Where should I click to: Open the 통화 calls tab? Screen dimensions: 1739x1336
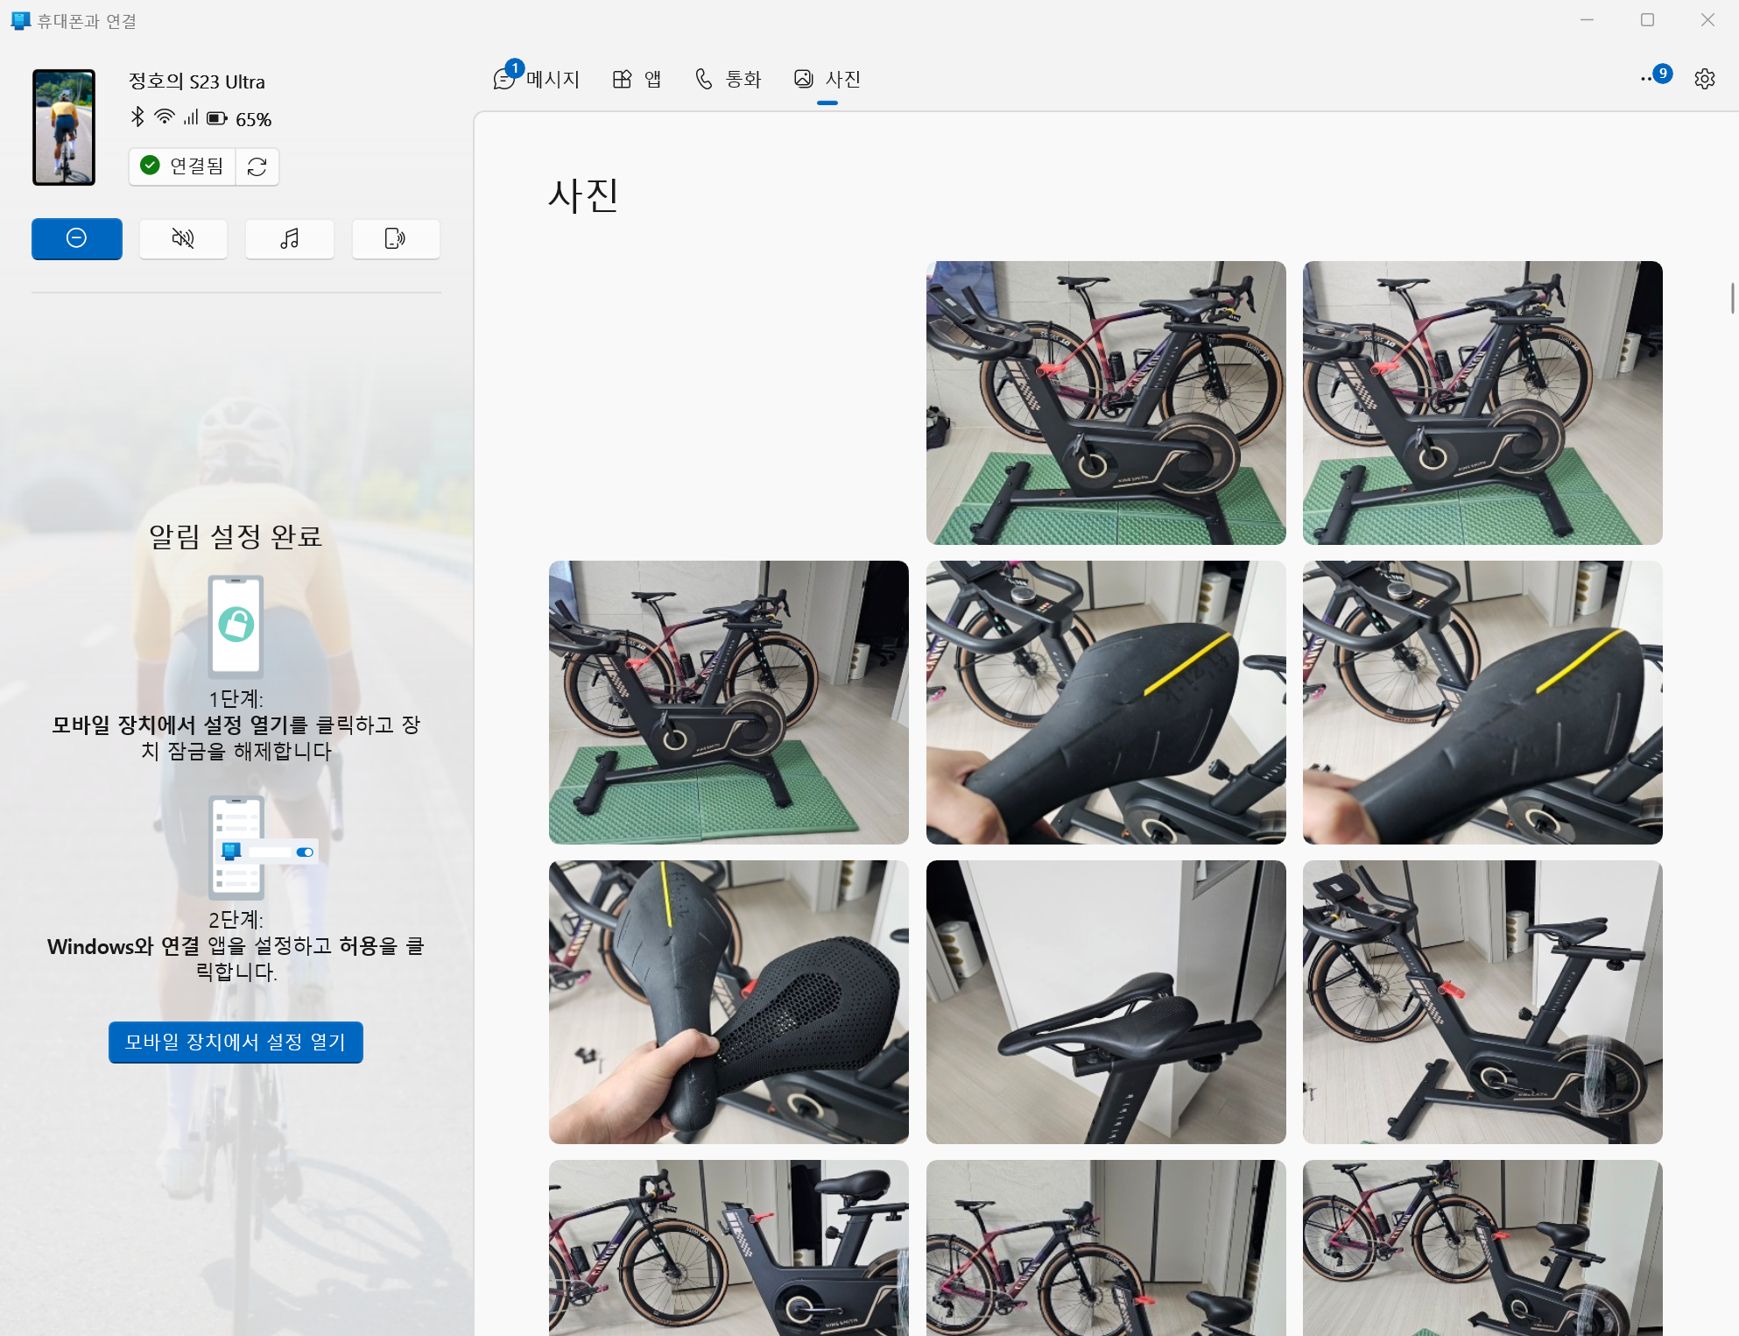click(x=729, y=79)
